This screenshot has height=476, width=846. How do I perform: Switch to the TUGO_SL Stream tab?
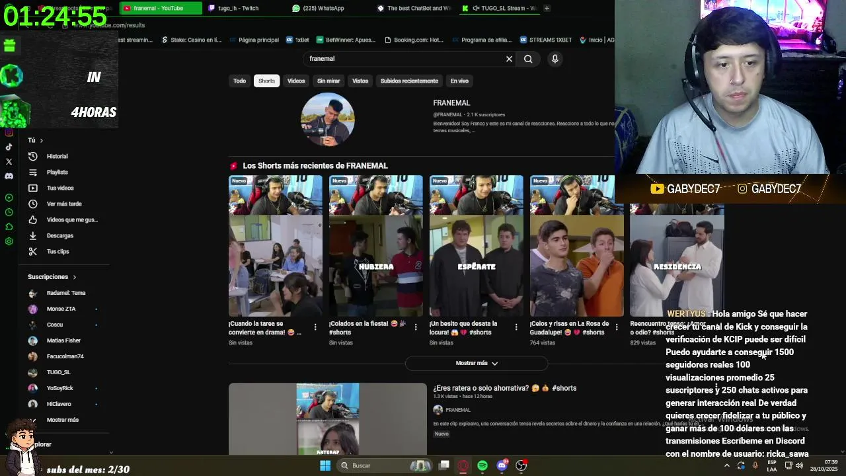tap(499, 8)
